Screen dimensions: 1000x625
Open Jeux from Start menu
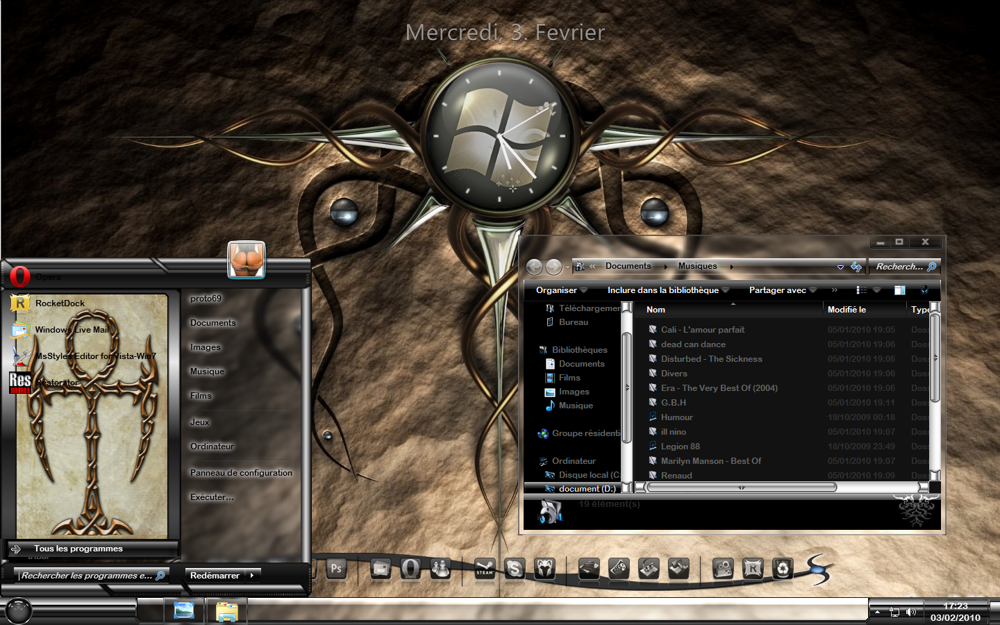tap(199, 422)
